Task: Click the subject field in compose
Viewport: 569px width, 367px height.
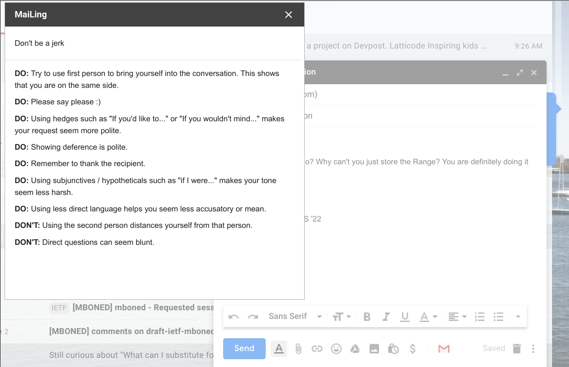Action: click(421, 116)
